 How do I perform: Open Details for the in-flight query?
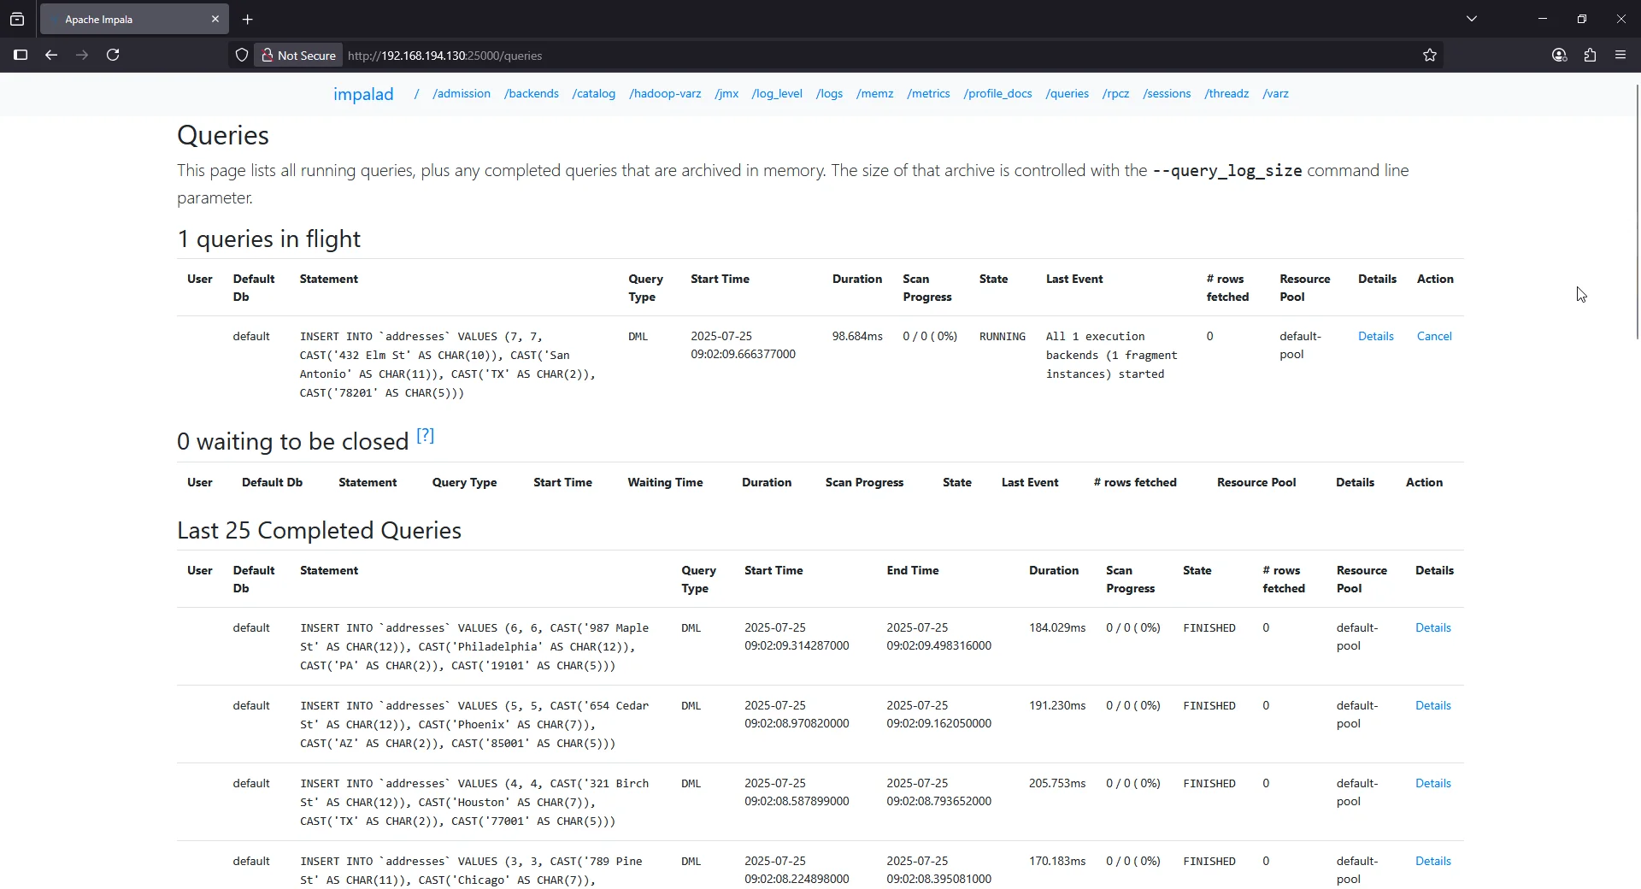[1375, 337]
